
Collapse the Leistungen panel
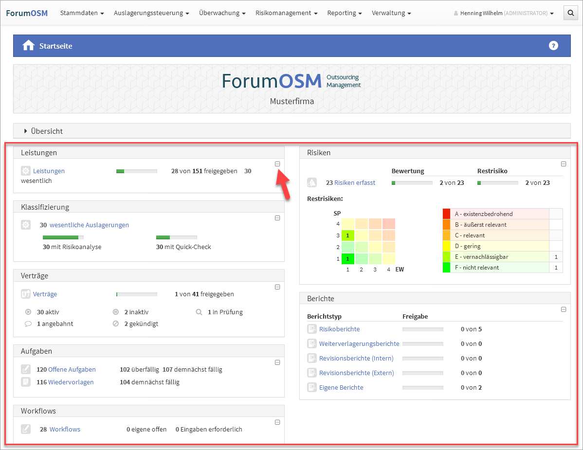pos(277,164)
